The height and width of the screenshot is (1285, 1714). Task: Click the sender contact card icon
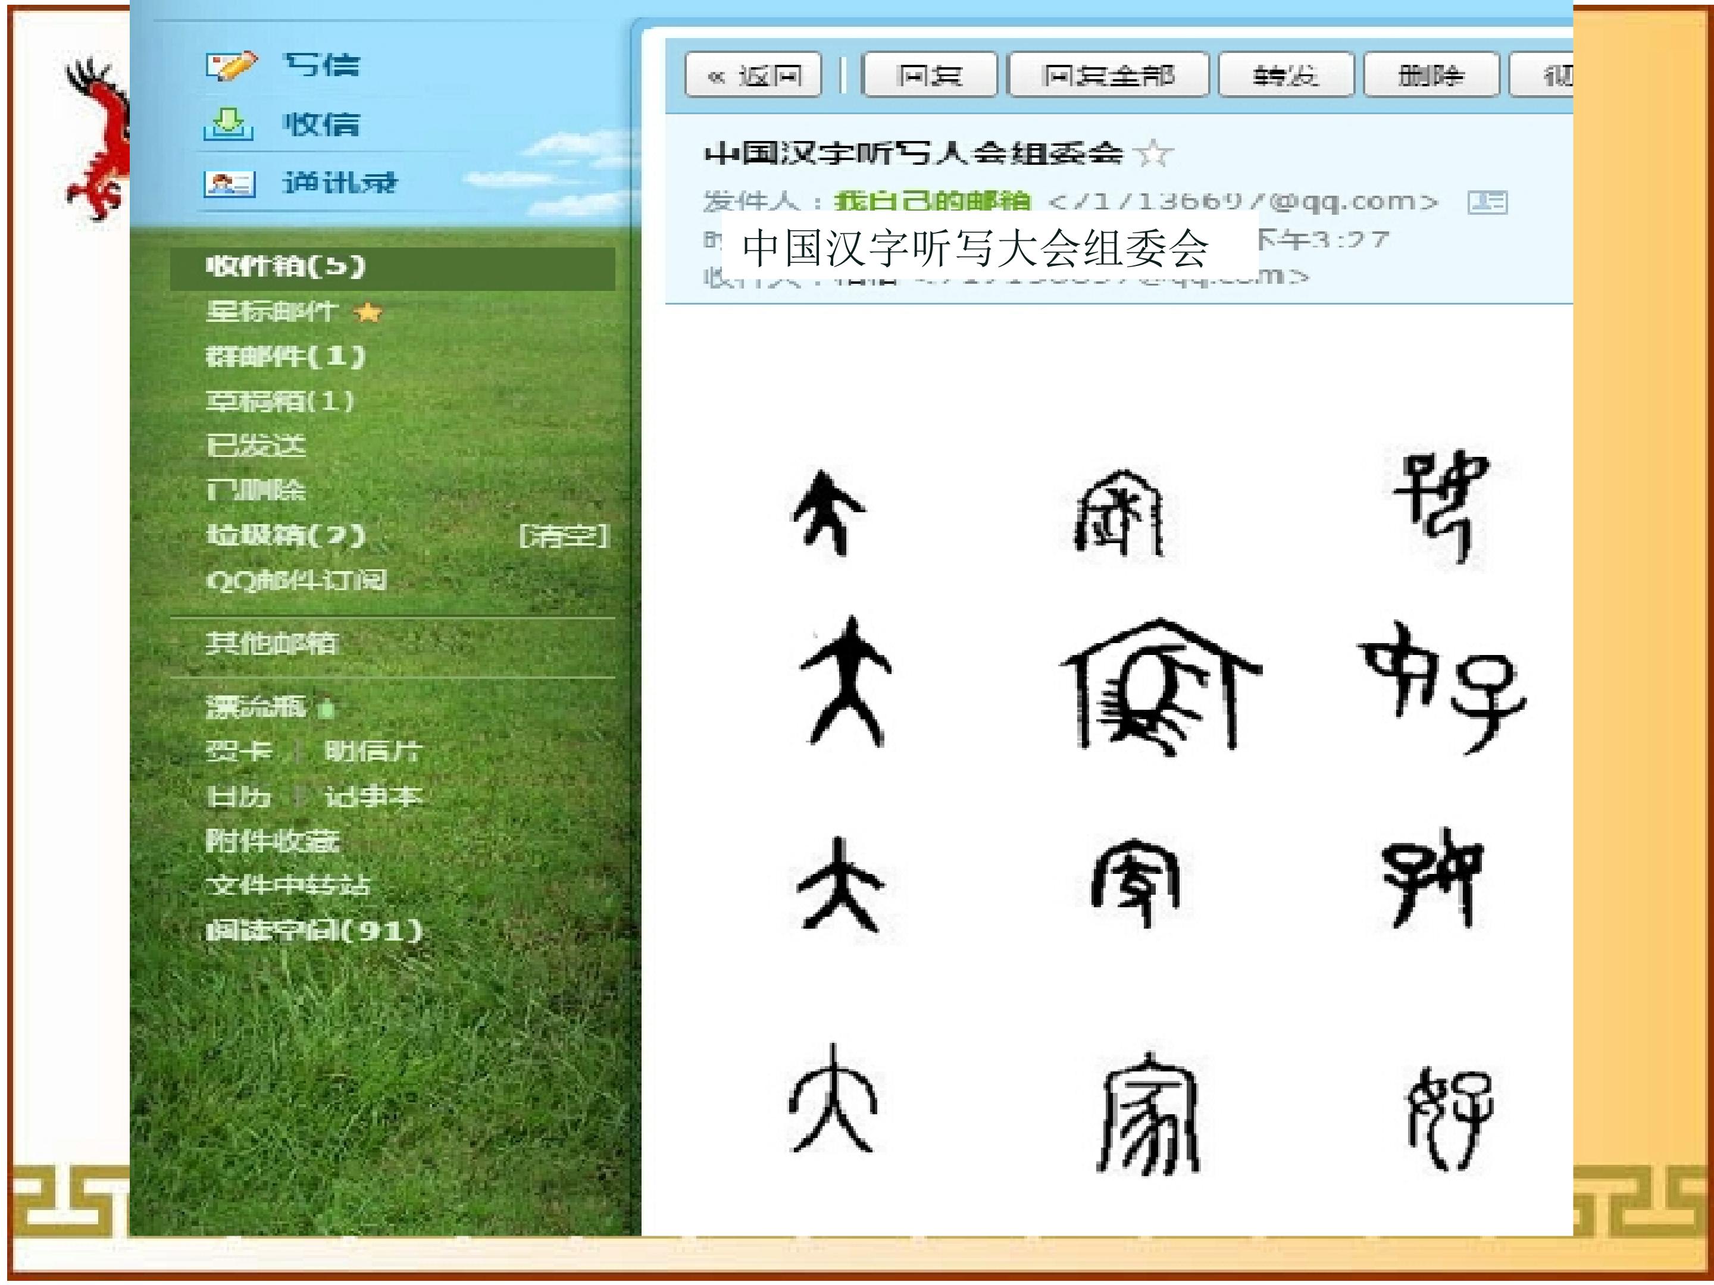1487,202
